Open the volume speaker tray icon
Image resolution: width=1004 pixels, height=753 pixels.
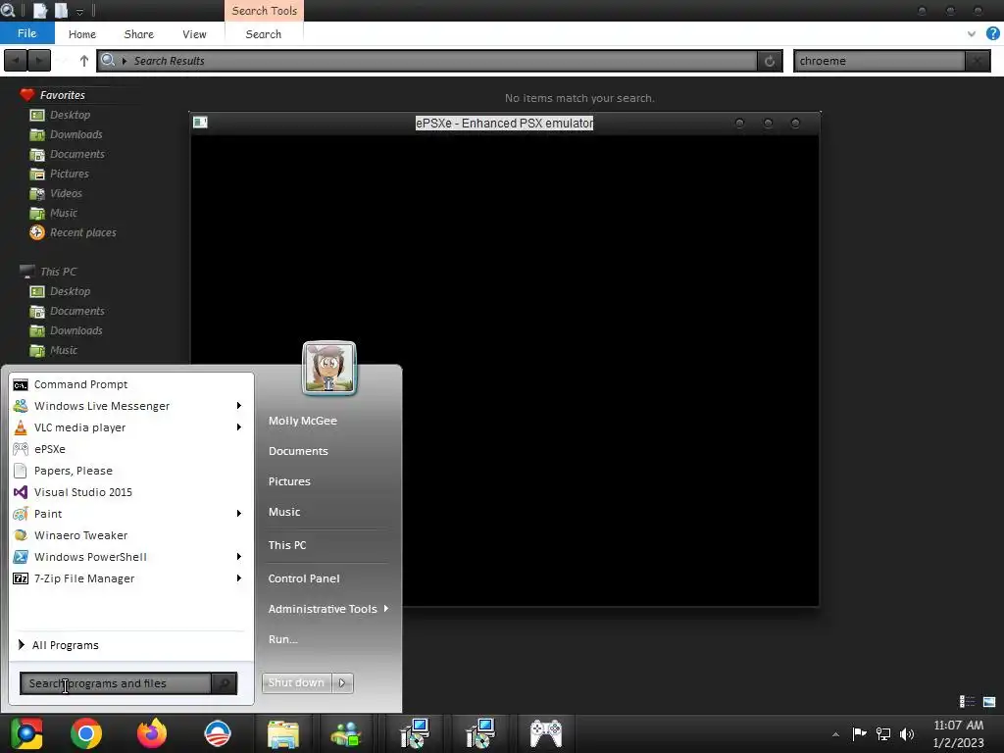(x=907, y=733)
